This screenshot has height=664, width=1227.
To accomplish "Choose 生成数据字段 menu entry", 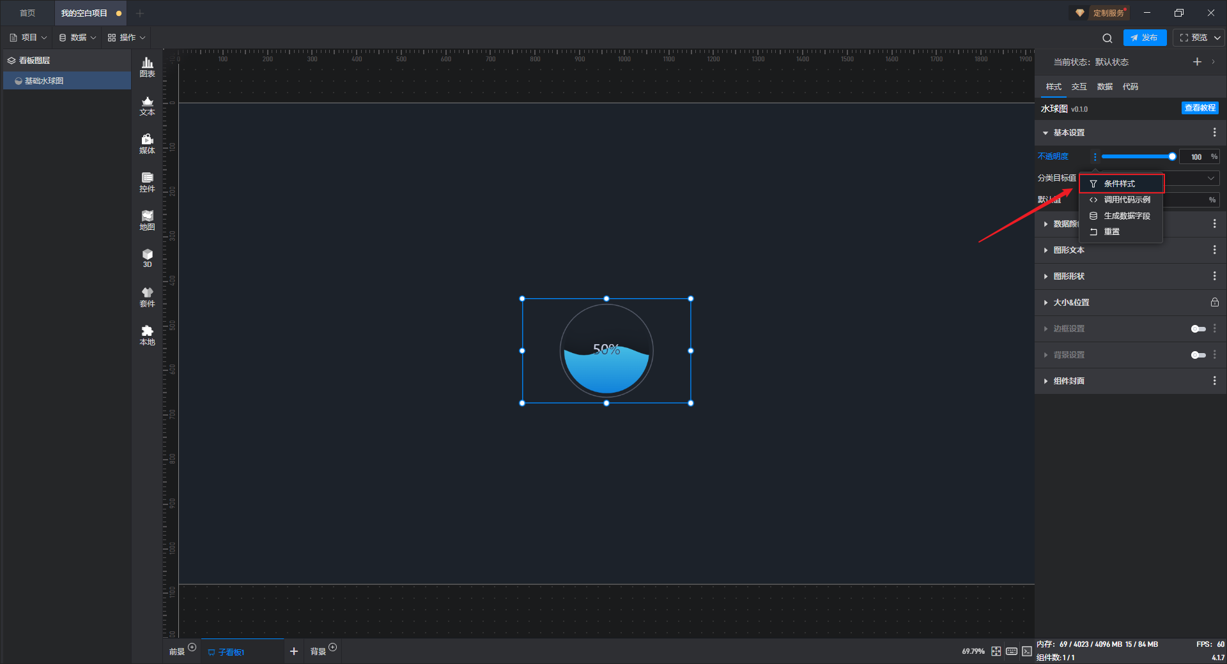I will pos(1122,216).
